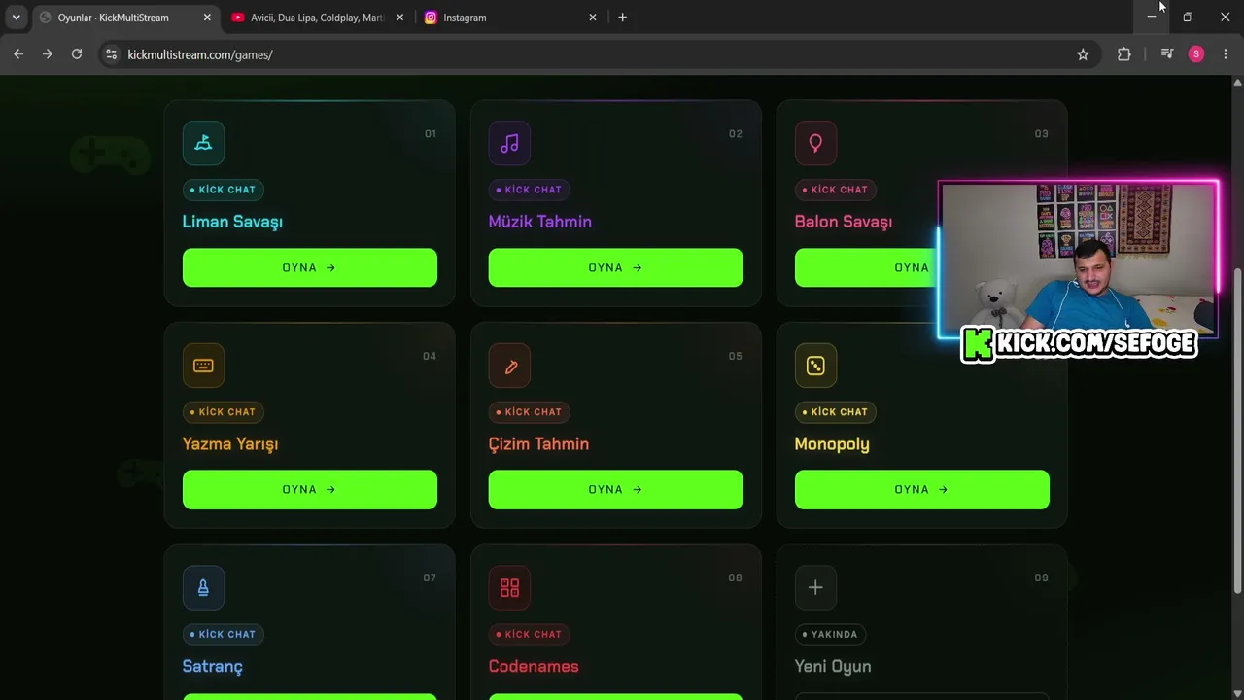
Task: Click the Çizim Tahmin title
Action: coord(538,444)
